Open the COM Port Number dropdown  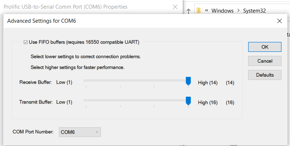pos(80,132)
